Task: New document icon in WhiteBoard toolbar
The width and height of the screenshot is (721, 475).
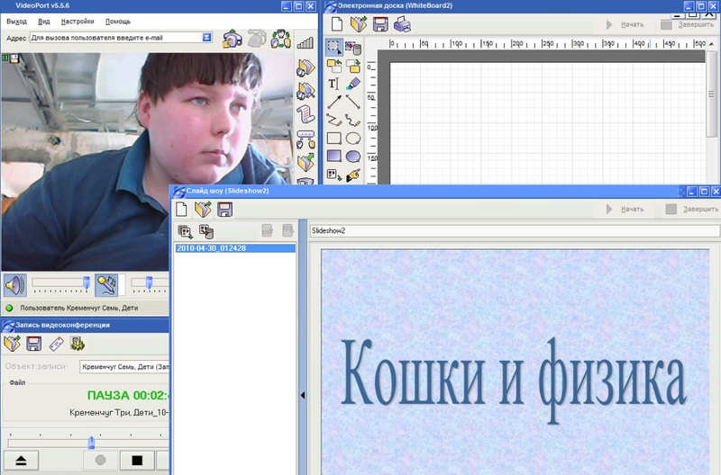Action: coord(337,24)
